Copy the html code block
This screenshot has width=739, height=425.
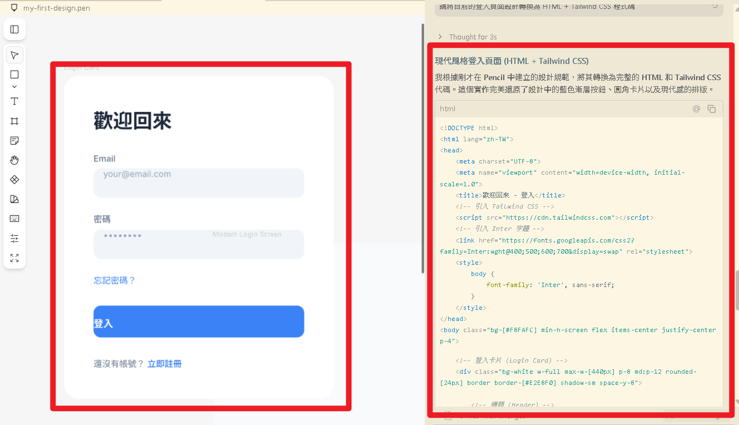(x=711, y=109)
